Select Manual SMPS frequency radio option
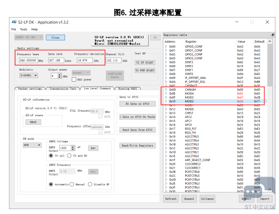279x214 pixels. tap(72, 184)
